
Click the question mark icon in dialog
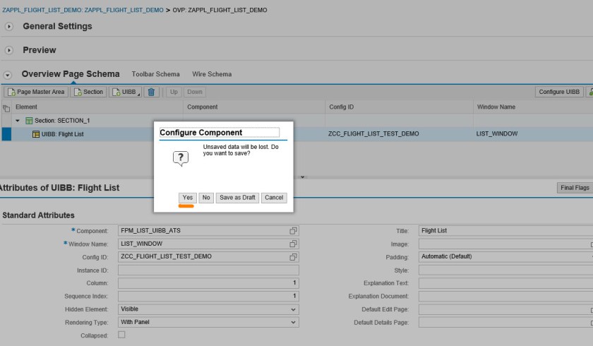tap(181, 157)
